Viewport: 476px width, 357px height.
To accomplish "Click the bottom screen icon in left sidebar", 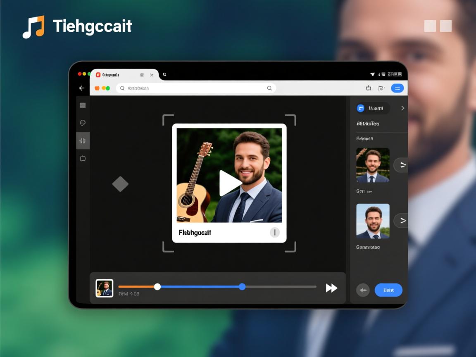I will 83,159.
